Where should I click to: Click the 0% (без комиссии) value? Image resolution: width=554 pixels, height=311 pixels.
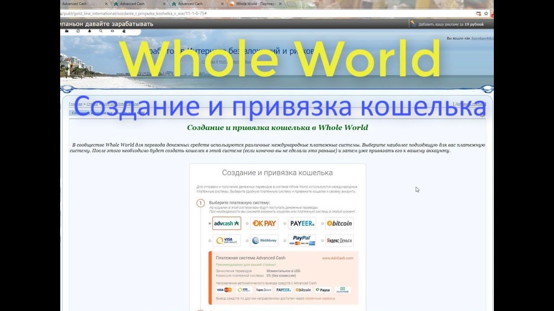pyautogui.click(x=281, y=275)
